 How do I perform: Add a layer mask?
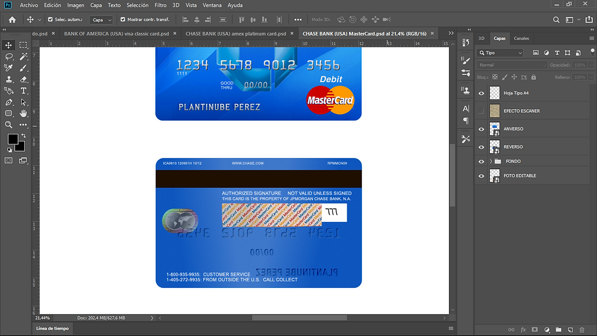[x=535, y=329]
